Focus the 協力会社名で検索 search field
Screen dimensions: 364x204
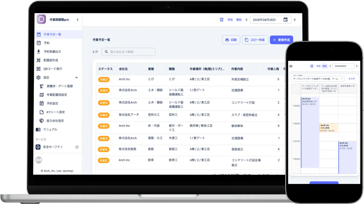[129, 52]
